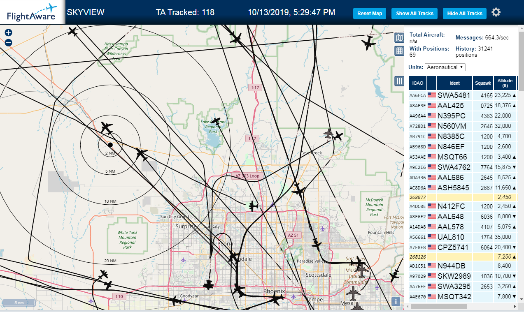Select the N8385C aircraft row
The width and height of the screenshot is (524, 312).
tap(463, 136)
